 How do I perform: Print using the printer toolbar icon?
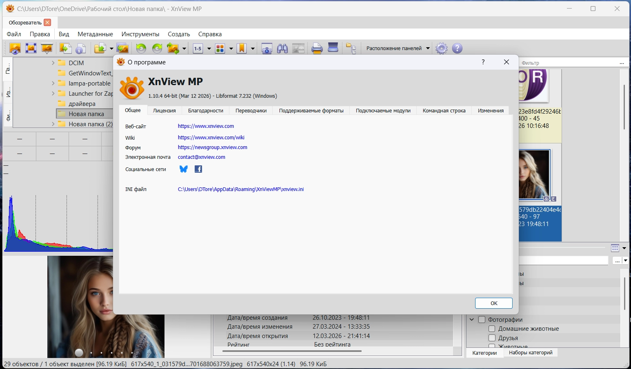click(x=317, y=48)
